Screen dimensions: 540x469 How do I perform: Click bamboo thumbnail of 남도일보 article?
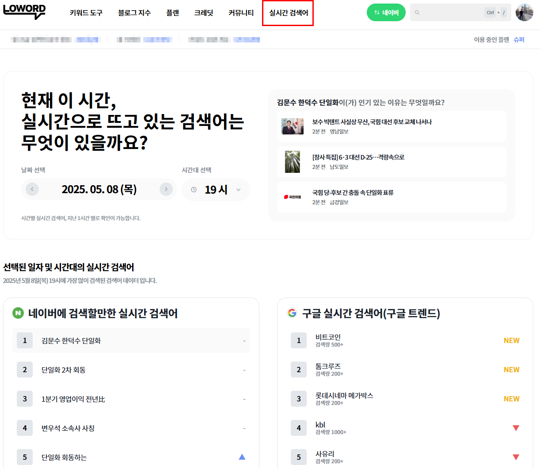click(x=293, y=162)
